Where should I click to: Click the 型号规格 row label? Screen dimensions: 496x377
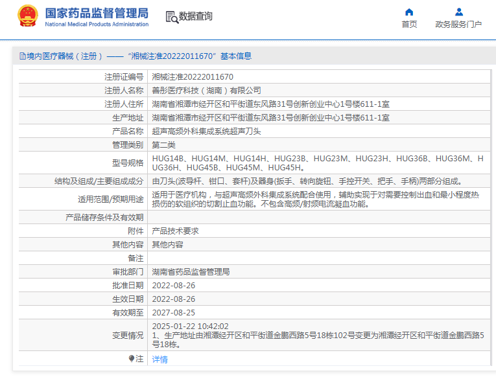128,163
